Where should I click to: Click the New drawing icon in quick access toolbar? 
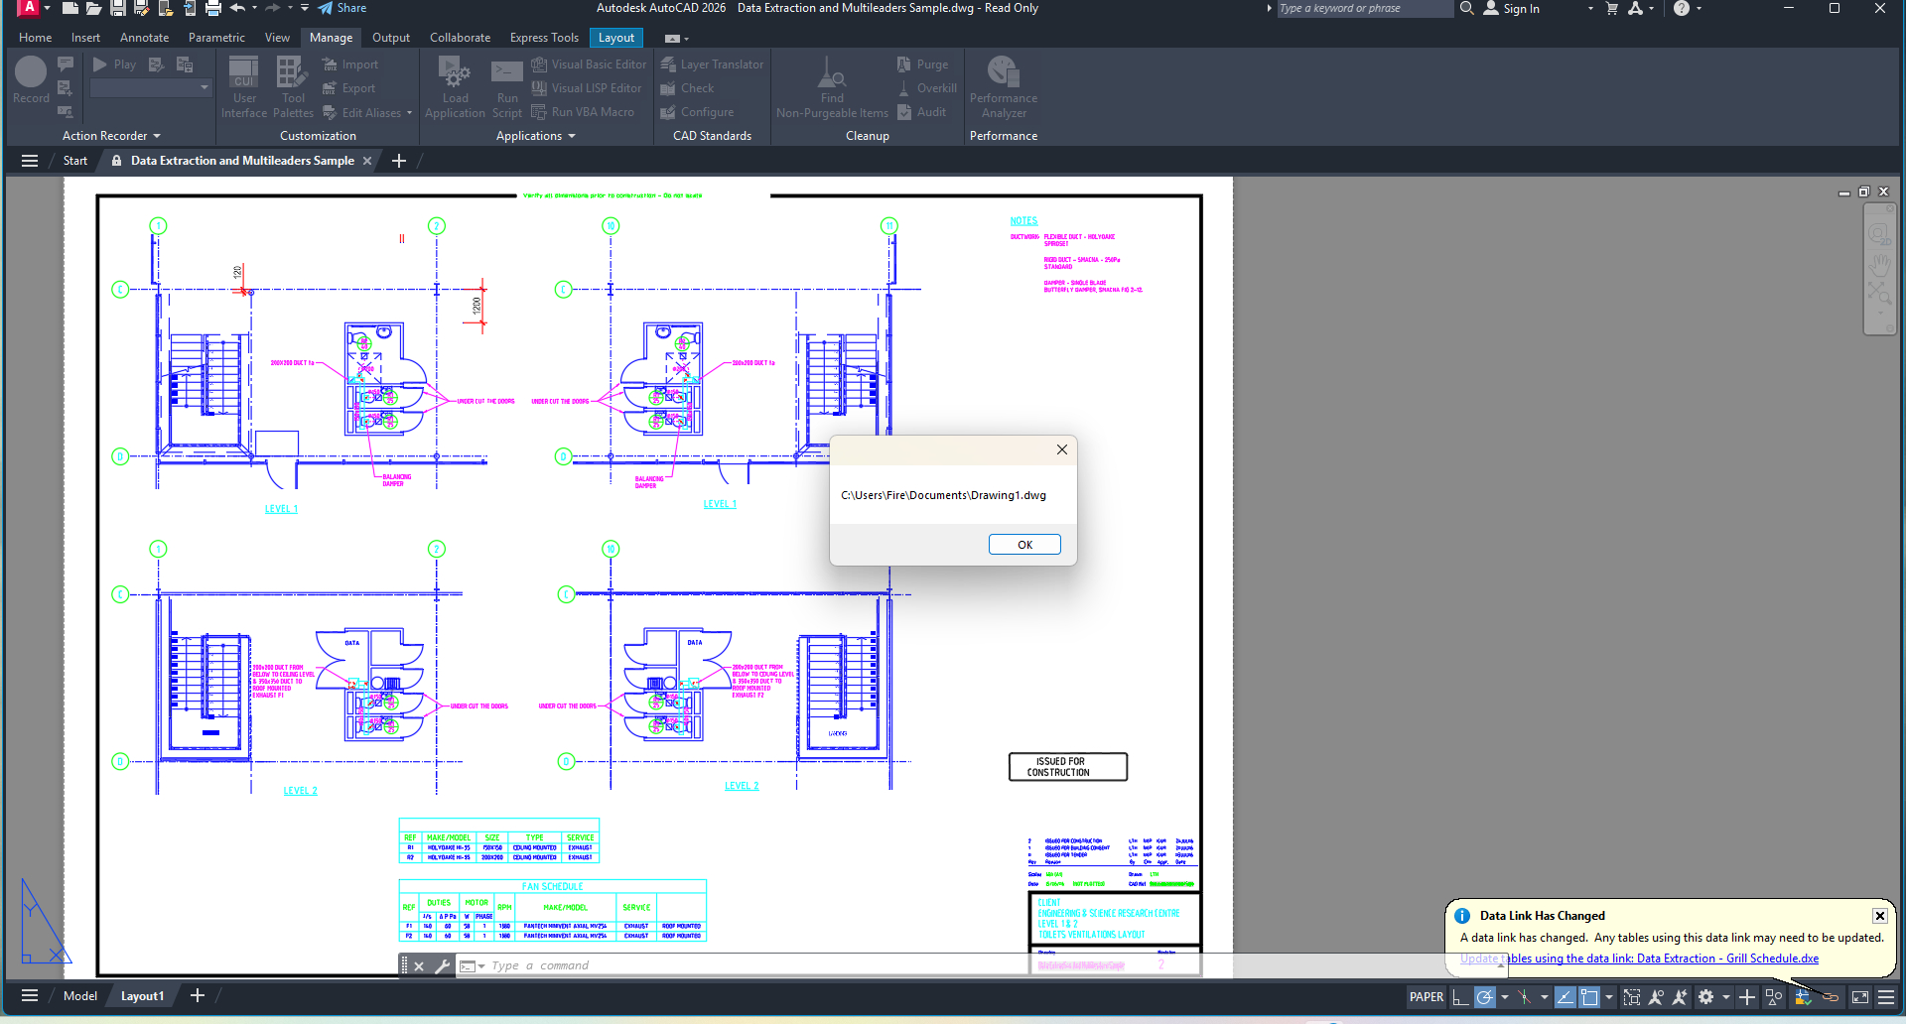(69, 9)
